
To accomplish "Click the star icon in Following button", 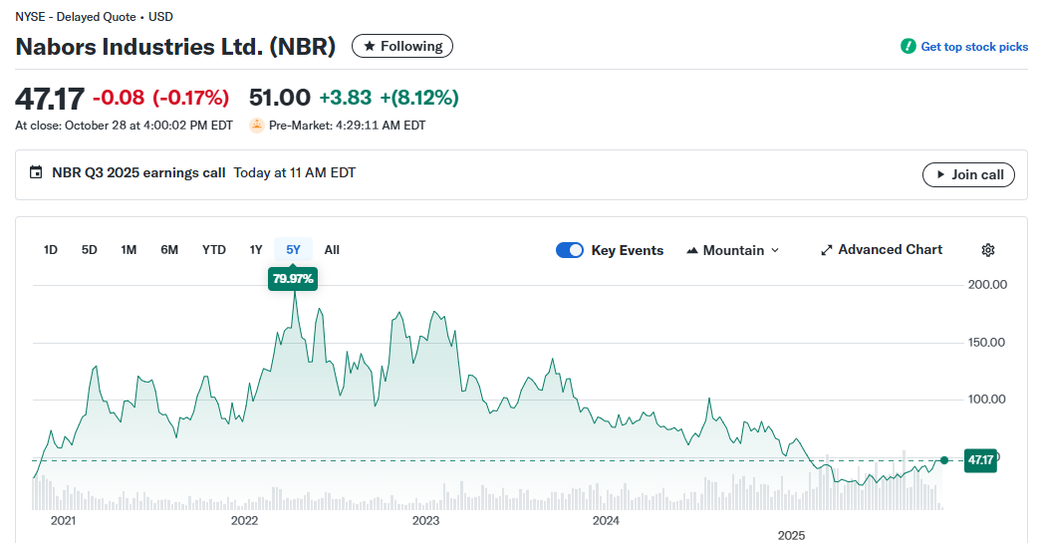I will pyautogui.click(x=370, y=47).
